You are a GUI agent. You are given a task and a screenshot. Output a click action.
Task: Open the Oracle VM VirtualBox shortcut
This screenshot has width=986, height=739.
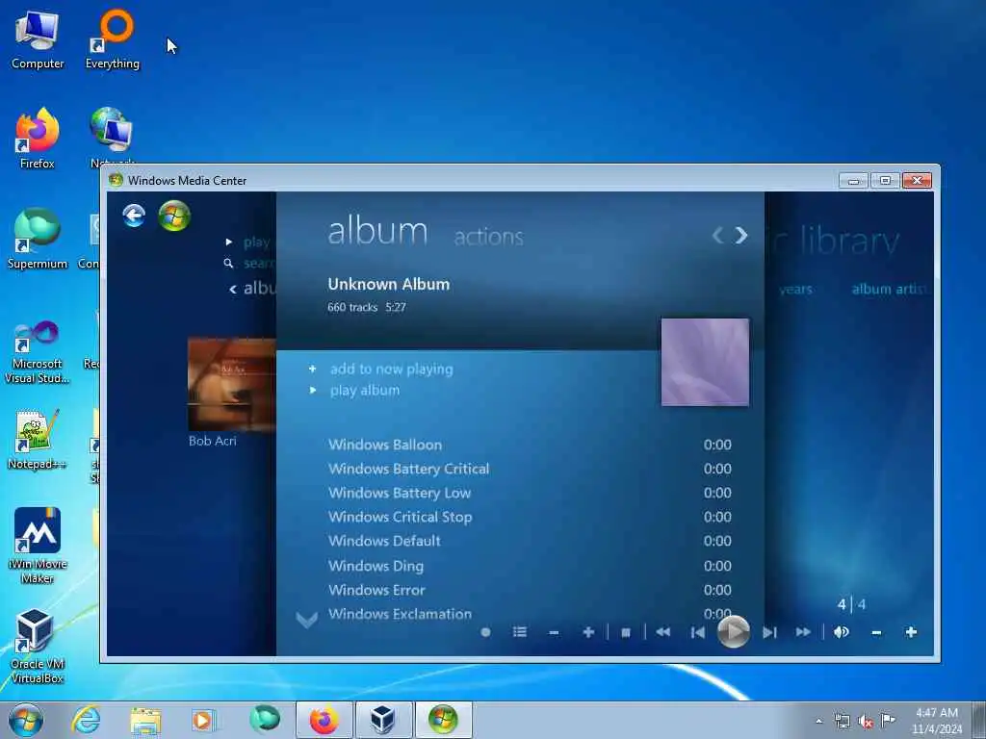38,647
